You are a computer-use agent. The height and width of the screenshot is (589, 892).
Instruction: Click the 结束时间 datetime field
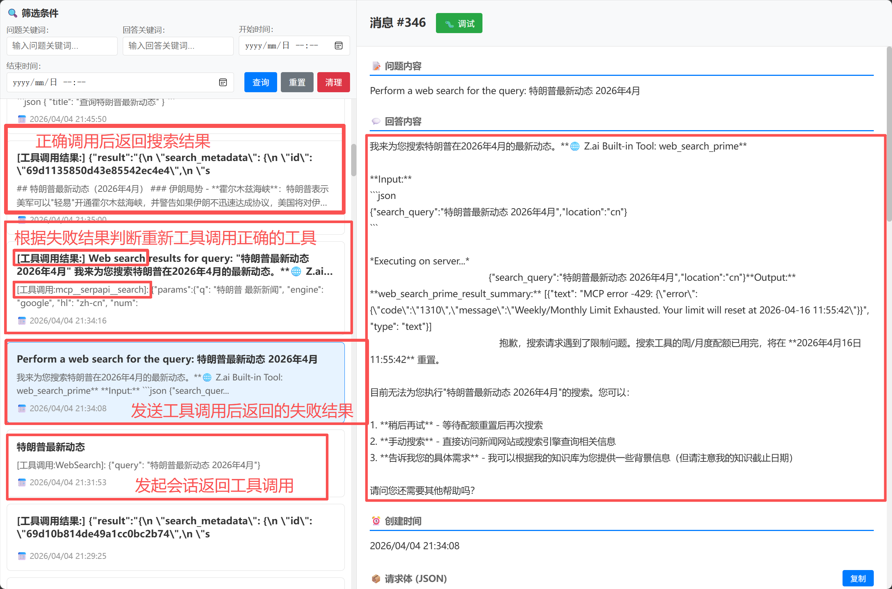click(120, 82)
